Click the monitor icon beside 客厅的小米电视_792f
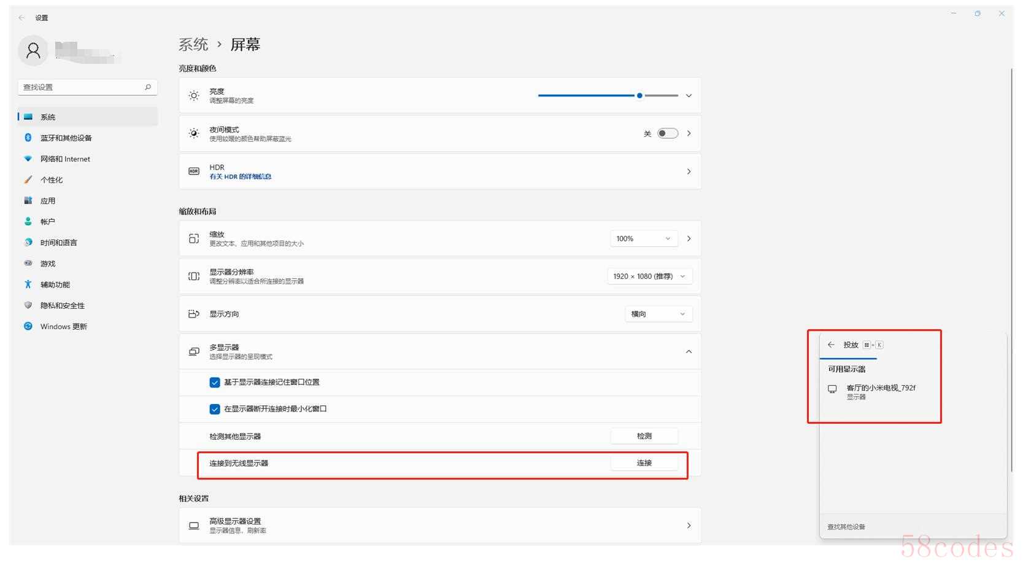The width and height of the screenshot is (1023, 565). 832,389
